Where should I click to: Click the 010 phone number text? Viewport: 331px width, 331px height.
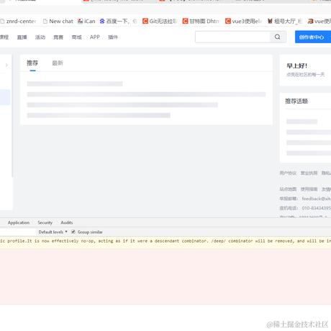(317, 208)
